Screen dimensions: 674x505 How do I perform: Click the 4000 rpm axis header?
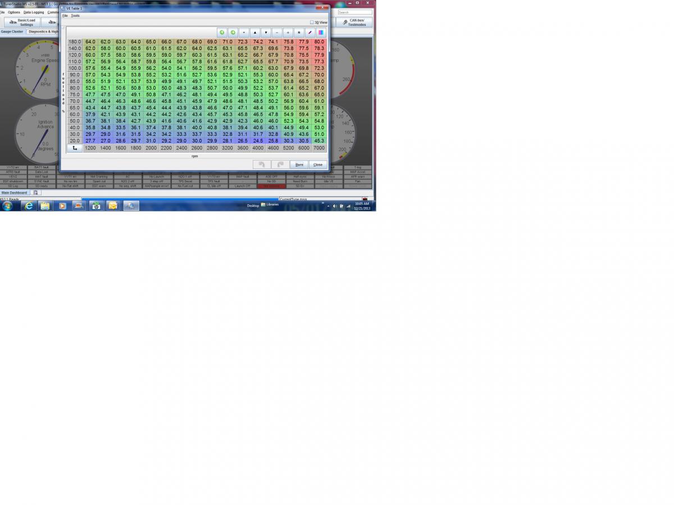[258, 148]
